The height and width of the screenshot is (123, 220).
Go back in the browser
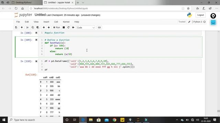[3, 8]
